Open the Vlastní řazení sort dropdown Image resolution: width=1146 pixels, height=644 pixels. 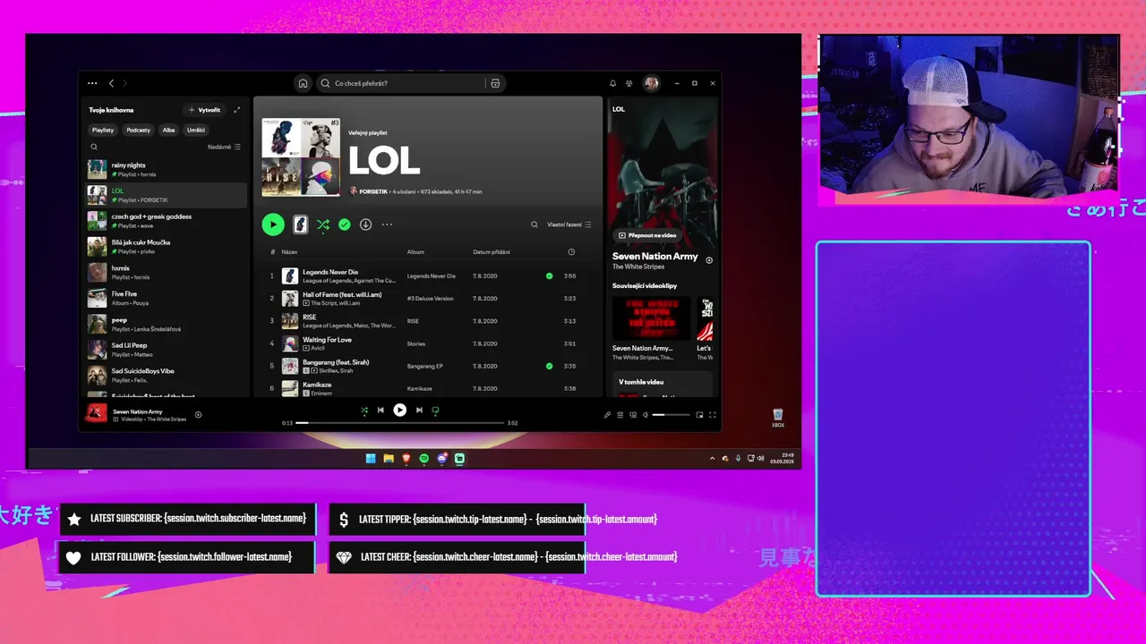(569, 225)
